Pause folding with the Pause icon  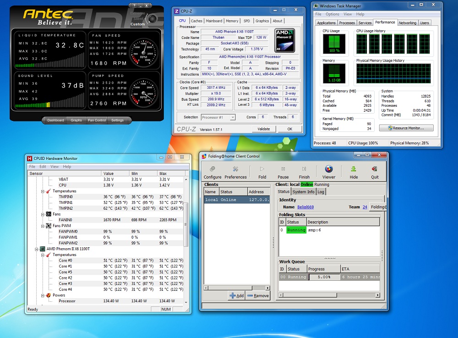point(283,169)
